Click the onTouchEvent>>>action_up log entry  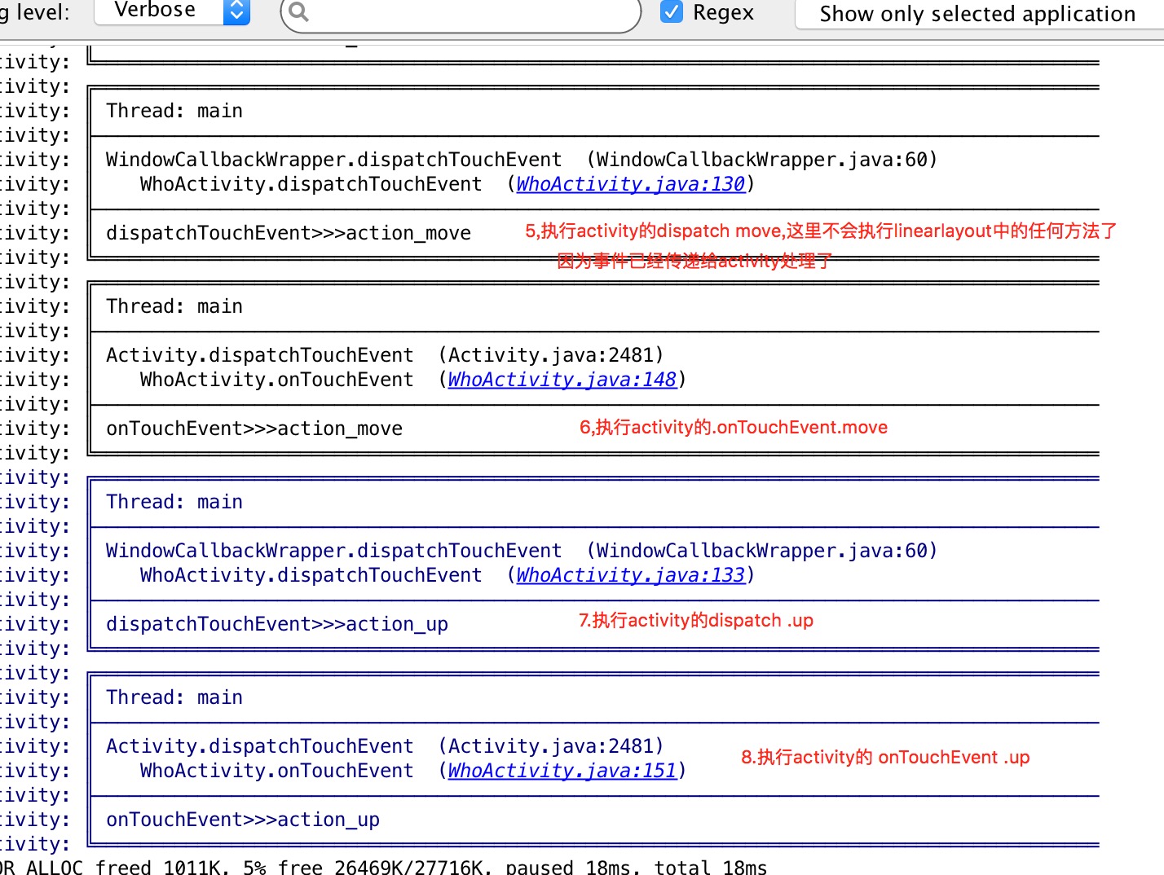[243, 820]
